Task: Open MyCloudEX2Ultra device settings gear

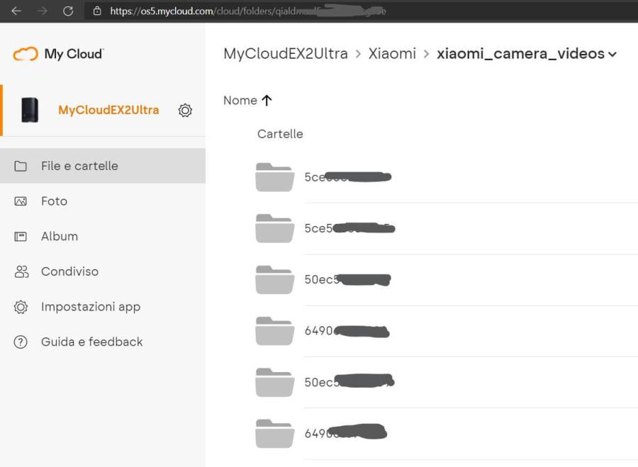Action: [x=185, y=111]
